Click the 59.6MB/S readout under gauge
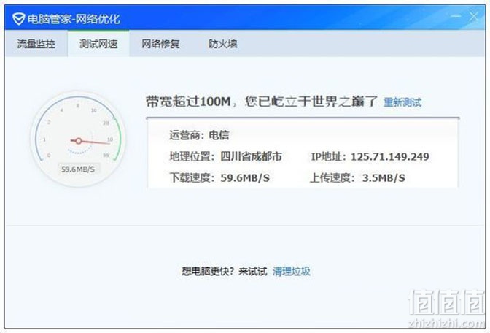 (78, 169)
